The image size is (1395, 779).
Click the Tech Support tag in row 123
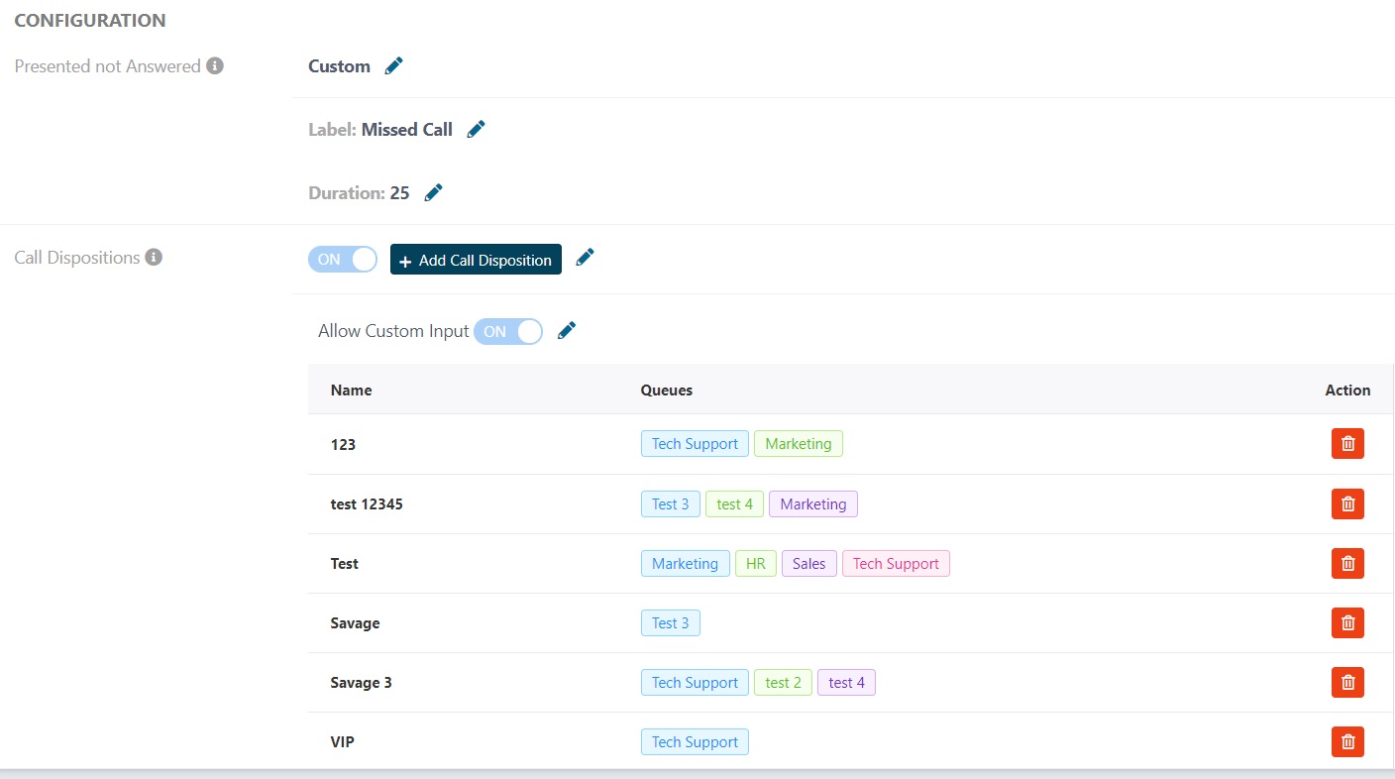(695, 444)
